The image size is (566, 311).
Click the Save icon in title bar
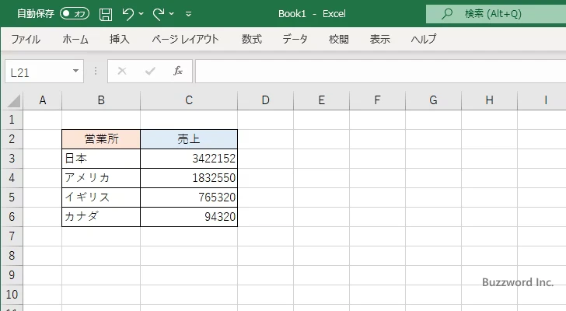(106, 14)
